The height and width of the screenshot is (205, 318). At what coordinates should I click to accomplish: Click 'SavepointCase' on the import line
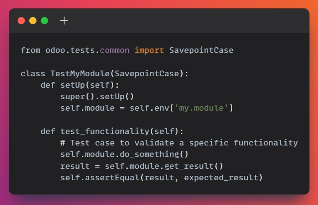pos(201,50)
